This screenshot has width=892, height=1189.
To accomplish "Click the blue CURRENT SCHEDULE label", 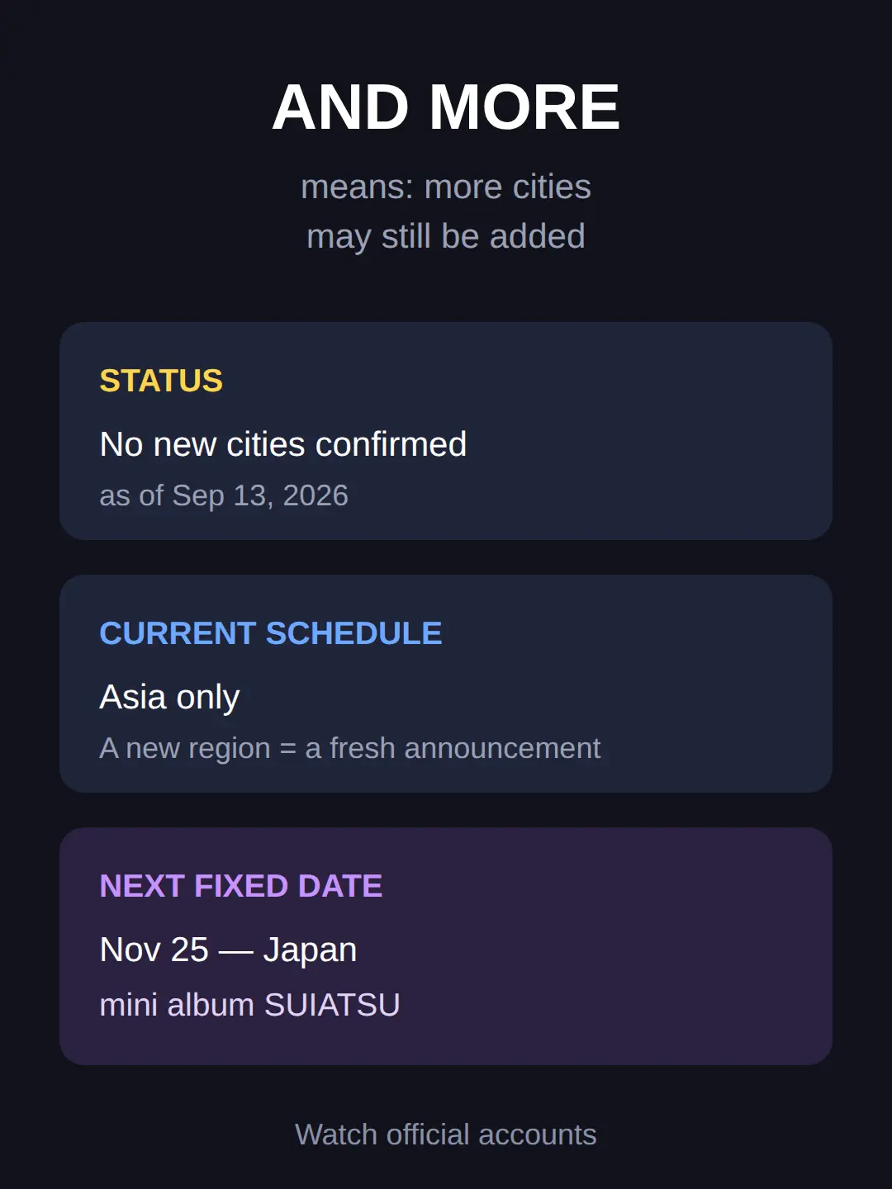I will click(x=271, y=633).
